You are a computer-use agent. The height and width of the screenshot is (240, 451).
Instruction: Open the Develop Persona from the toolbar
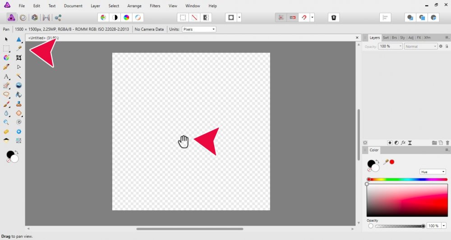point(35,18)
